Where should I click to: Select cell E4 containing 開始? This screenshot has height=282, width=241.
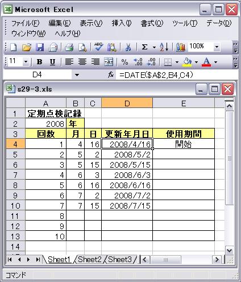point(184,144)
